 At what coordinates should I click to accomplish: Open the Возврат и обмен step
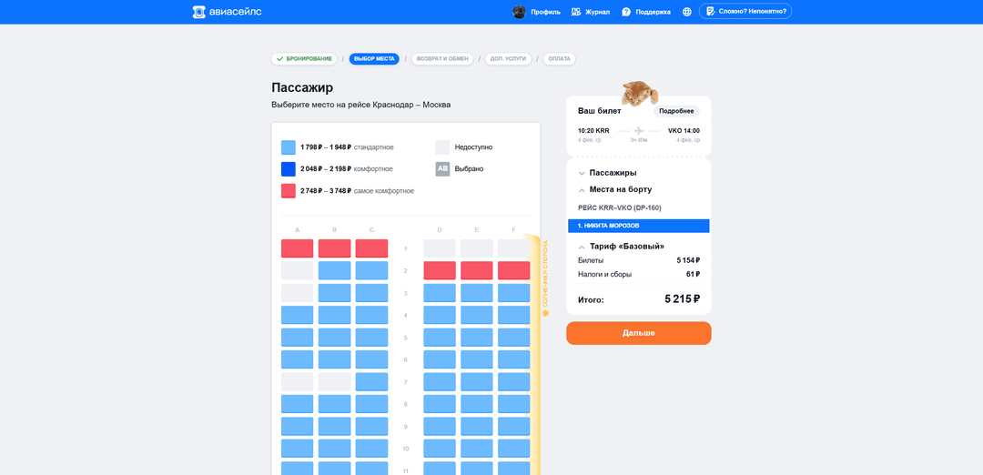pyautogui.click(x=442, y=59)
